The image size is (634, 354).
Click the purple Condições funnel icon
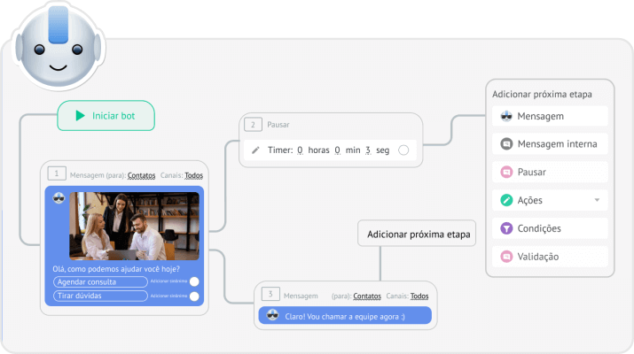click(x=506, y=228)
